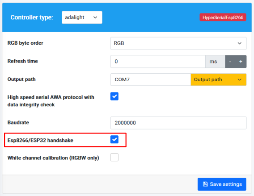Click the Baudrate input field showing 2000000
Viewport: 254px width, 196px height.
tap(178, 123)
